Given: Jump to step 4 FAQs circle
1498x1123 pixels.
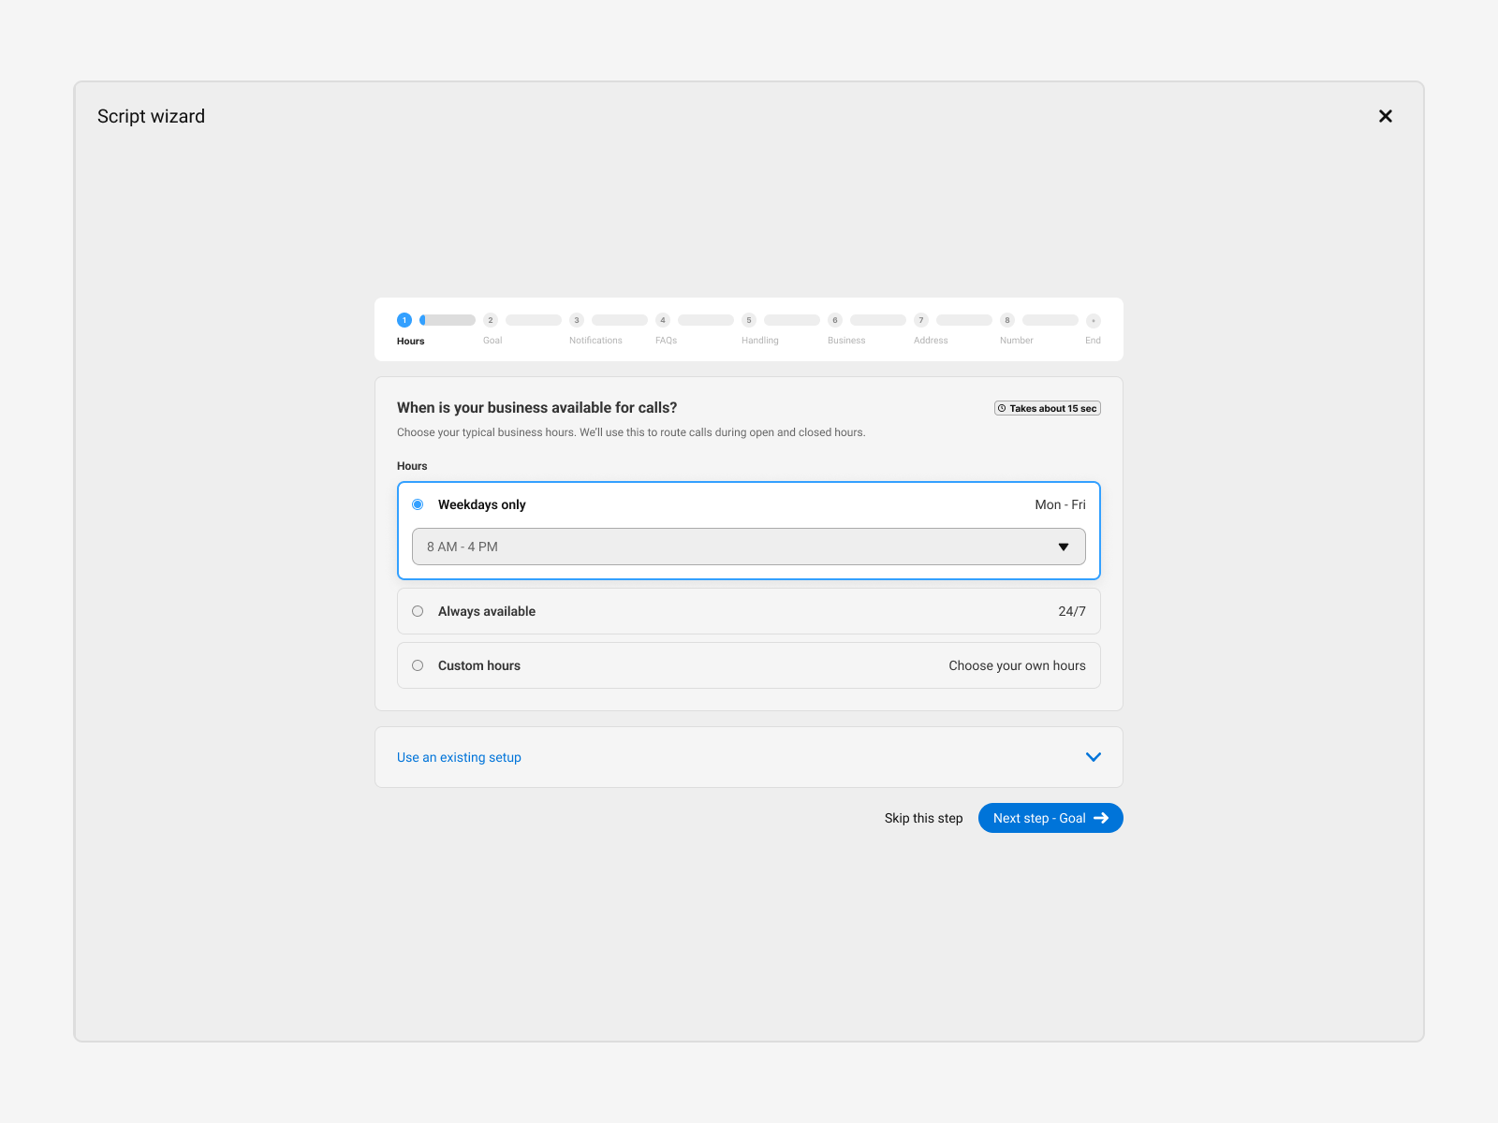Looking at the screenshot, I should point(663,320).
